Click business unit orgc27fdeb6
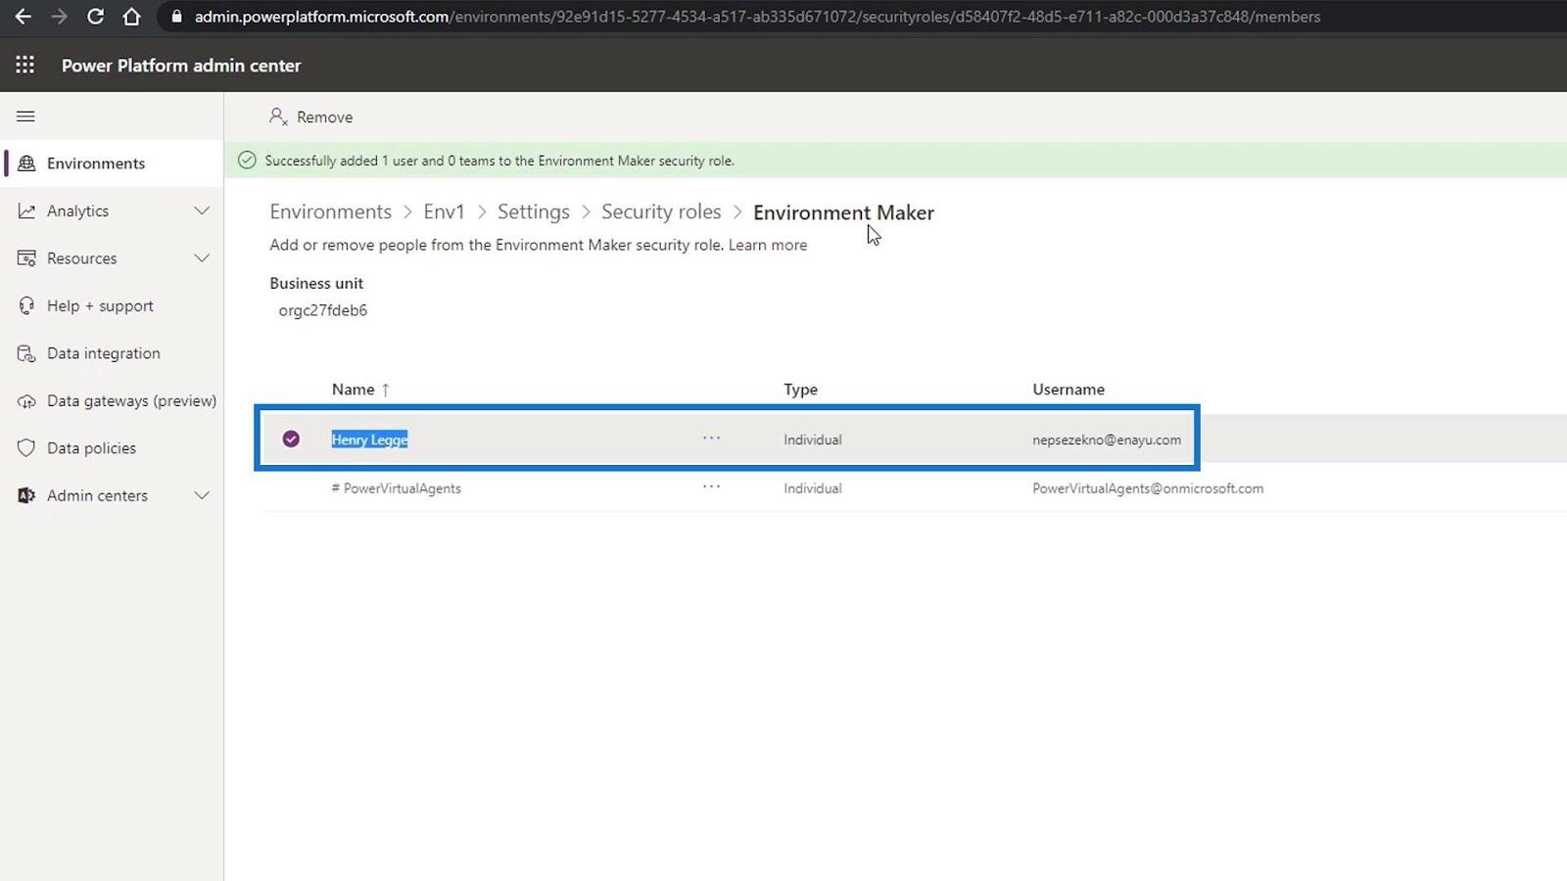 [x=323, y=310]
